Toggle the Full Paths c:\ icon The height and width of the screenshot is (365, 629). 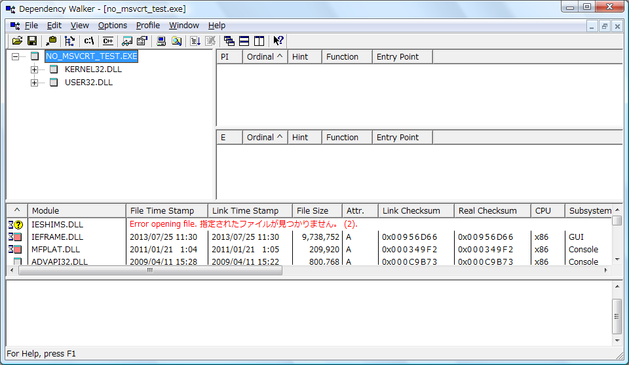click(x=88, y=41)
